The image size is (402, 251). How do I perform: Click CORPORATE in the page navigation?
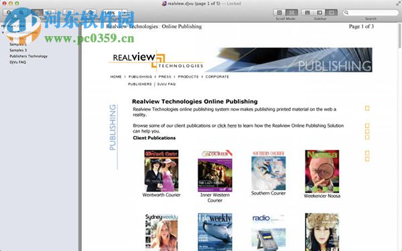[217, 76]
